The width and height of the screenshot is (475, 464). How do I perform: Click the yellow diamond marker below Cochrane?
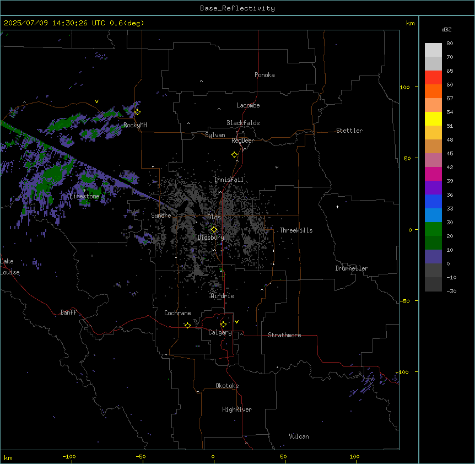(187, 325)
